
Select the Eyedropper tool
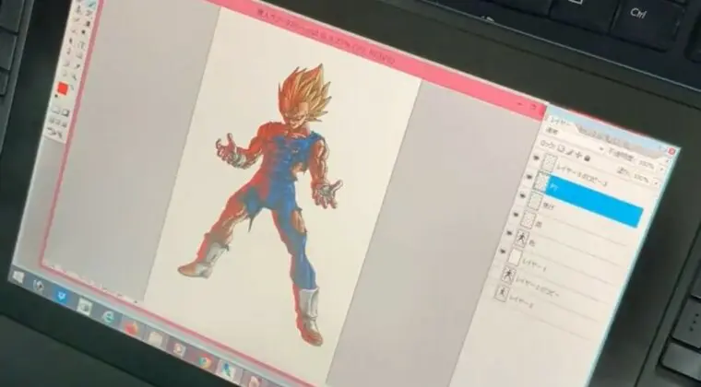(x=77, y=66)
